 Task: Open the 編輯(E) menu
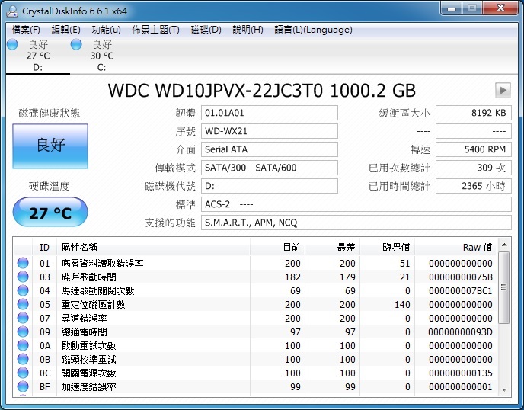[65, 30]
